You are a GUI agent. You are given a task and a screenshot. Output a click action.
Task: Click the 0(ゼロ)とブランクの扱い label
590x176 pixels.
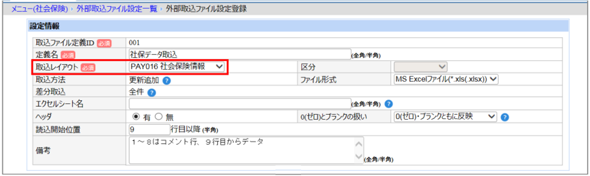pos(334,117)
